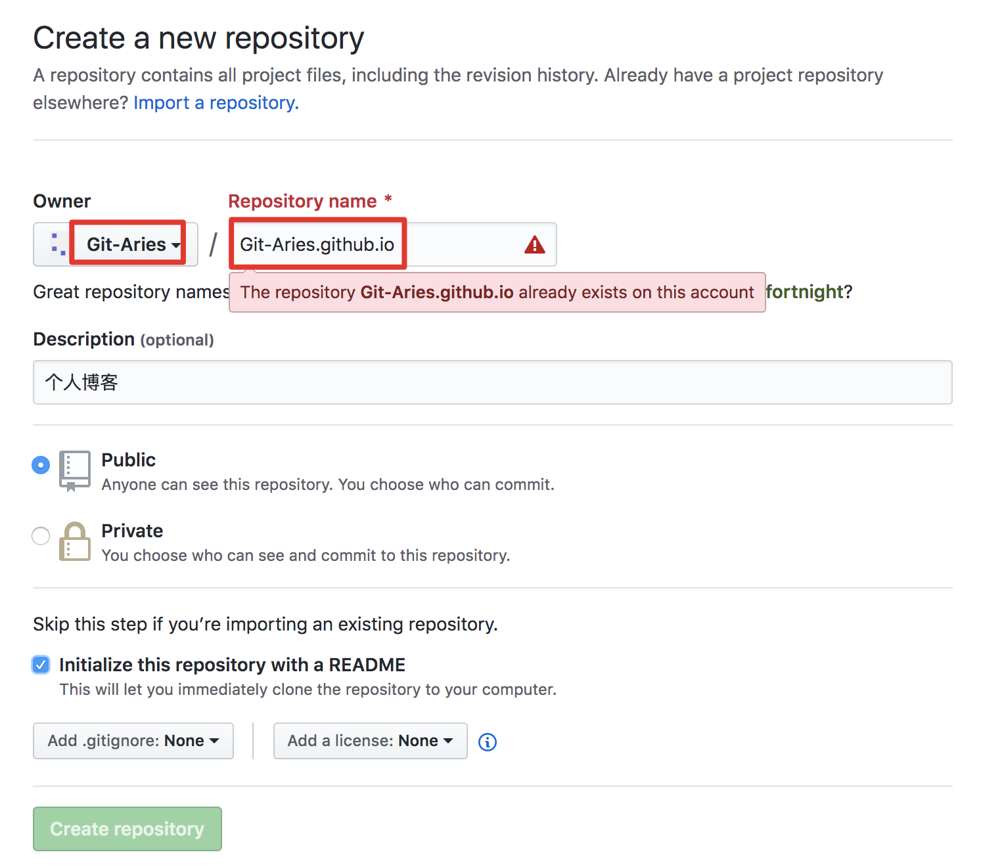Click the red warning triangle icon

[535, 245]
